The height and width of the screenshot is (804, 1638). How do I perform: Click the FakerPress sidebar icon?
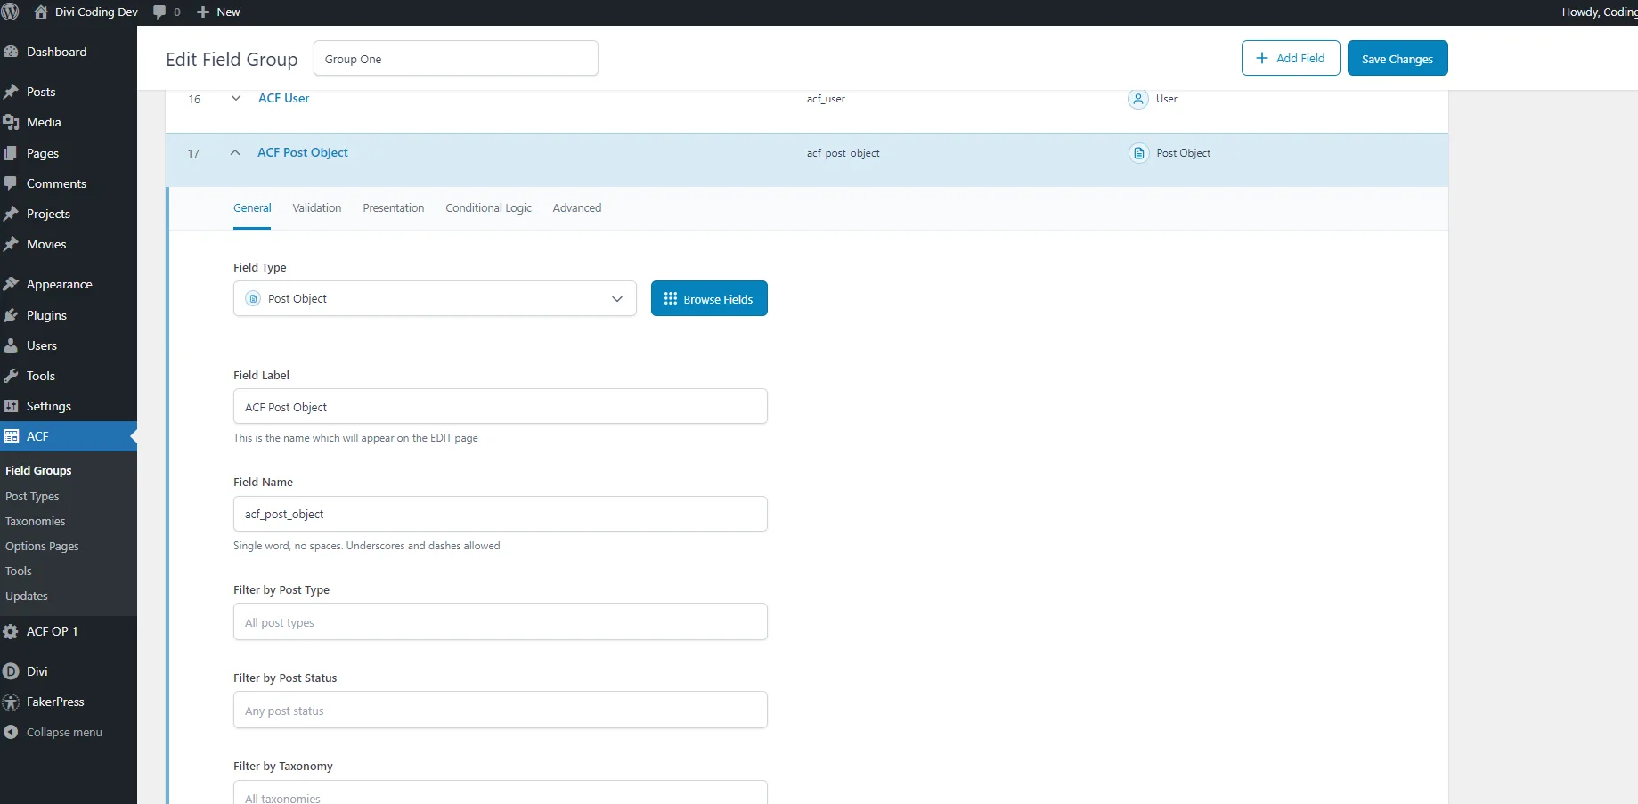pos(11,702)
